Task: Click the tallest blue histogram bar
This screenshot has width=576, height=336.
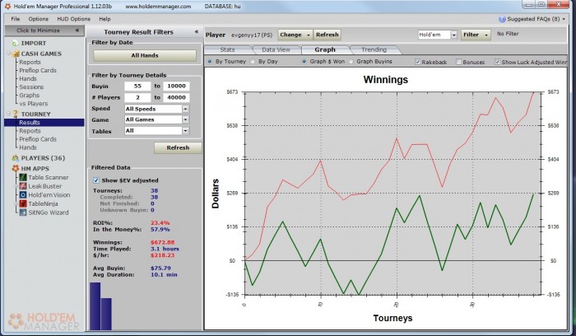Action: point(95,306)
